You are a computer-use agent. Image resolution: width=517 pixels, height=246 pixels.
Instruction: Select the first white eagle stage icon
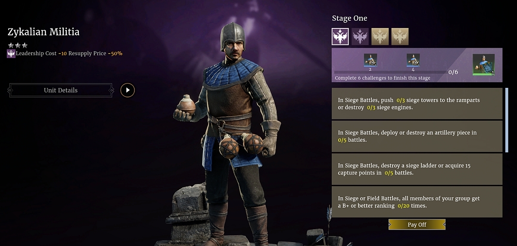click(x=340, y=37)
